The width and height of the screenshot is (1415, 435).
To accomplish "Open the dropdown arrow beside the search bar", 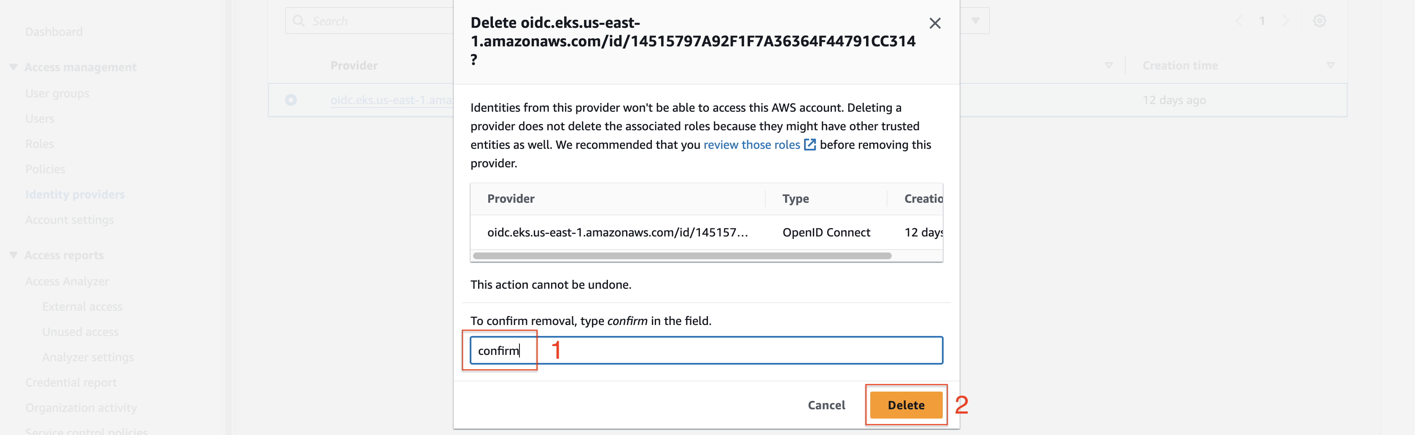I will coord(975,21).
